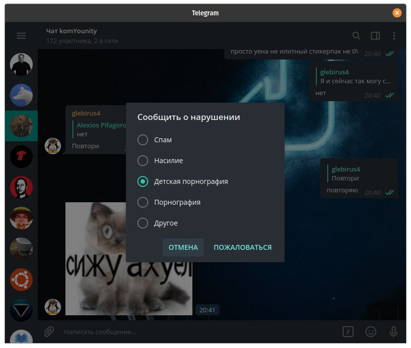Click the 'просто уена не илитный стикерпак' message
This screenshot has height=348, width=411.
(x=294, y=52)
